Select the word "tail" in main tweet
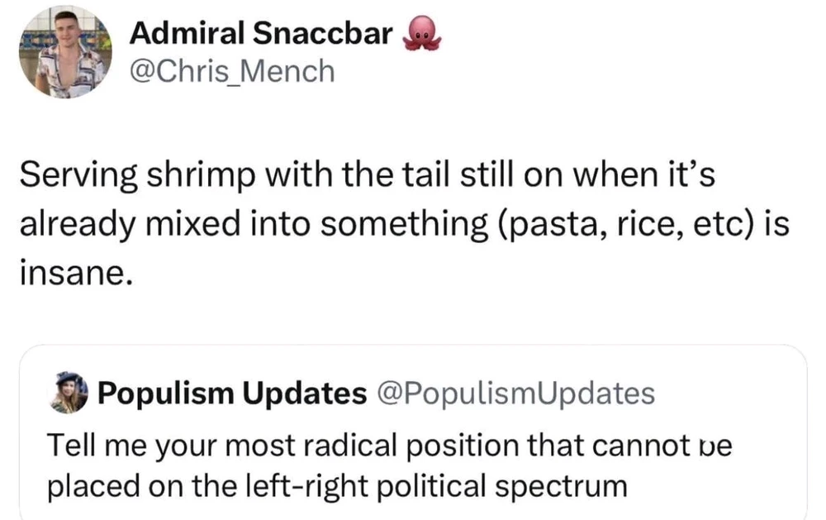 click(397, 177)
